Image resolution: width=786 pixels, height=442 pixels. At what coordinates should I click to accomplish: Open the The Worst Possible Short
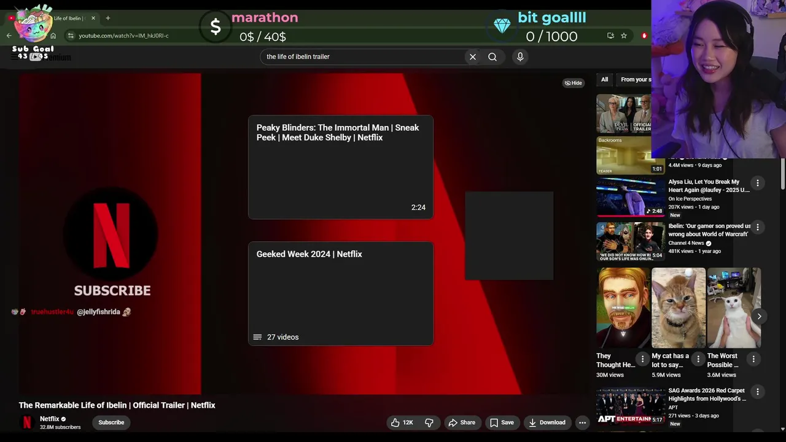(734, 308)
